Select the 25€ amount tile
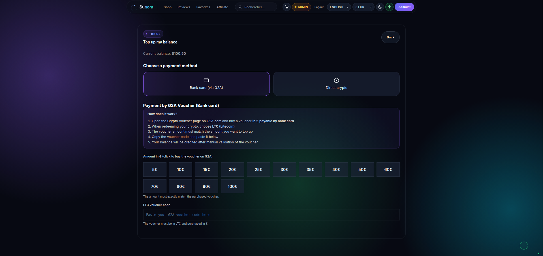The height and width of the screenshot is (256, 543). [258, 170]
